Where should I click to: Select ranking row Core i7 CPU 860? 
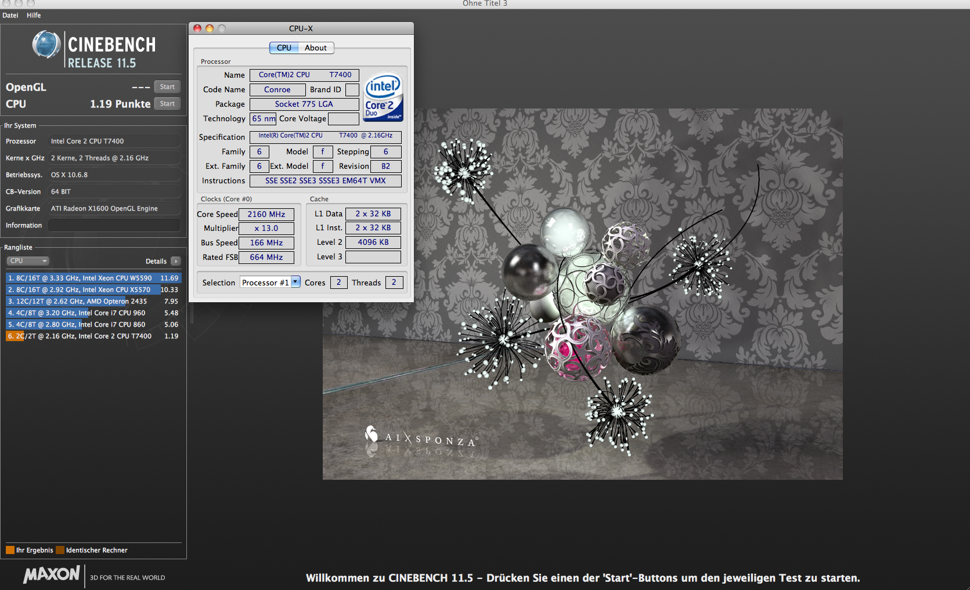click(93, 324)
